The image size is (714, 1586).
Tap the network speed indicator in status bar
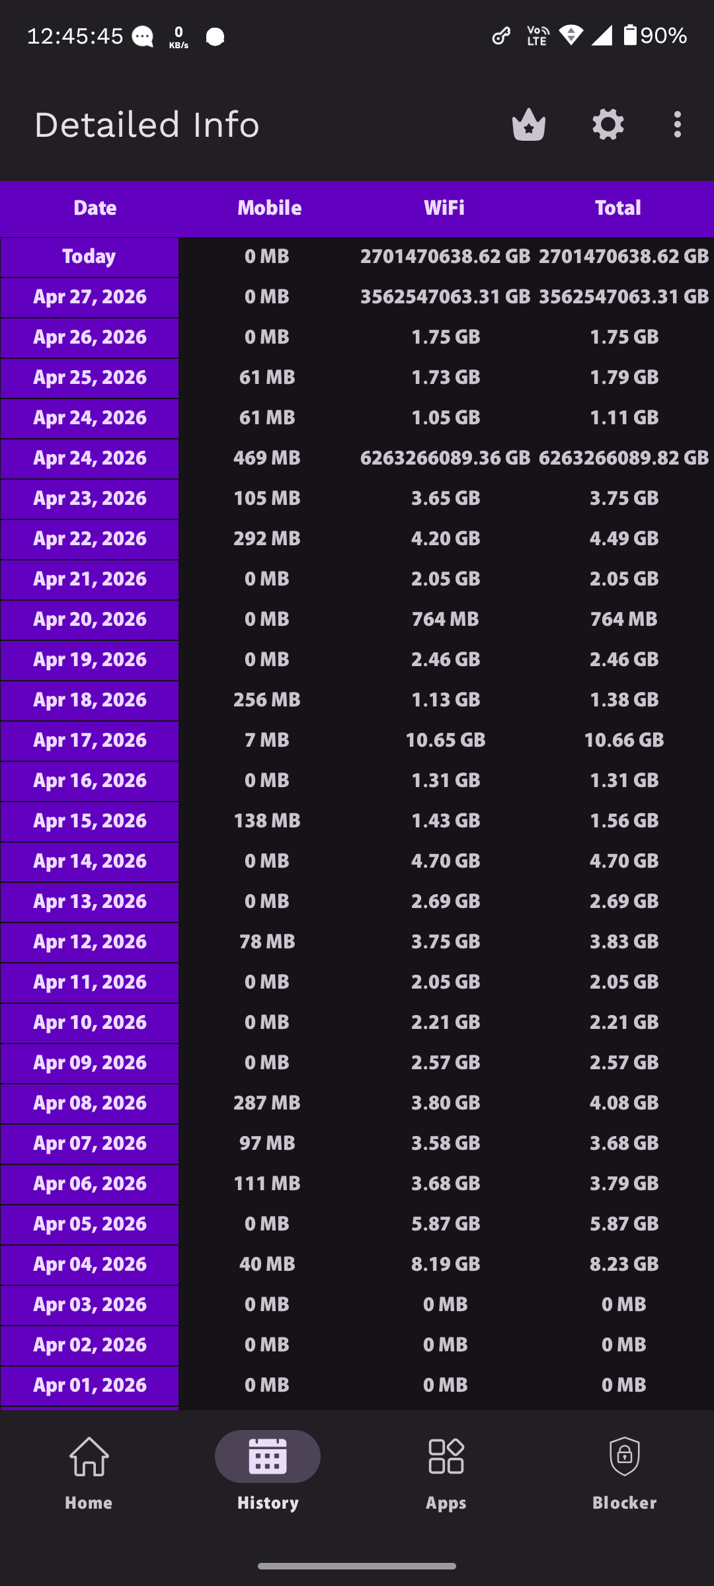[178, 37]
